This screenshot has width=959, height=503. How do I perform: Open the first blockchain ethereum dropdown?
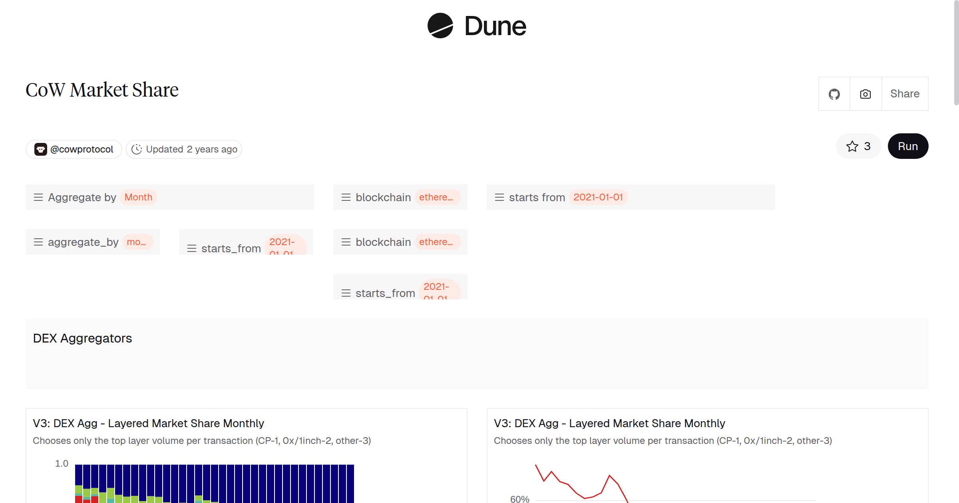click(436, 197)
